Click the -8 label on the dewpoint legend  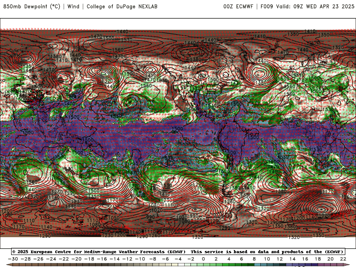tap(153, 259)
